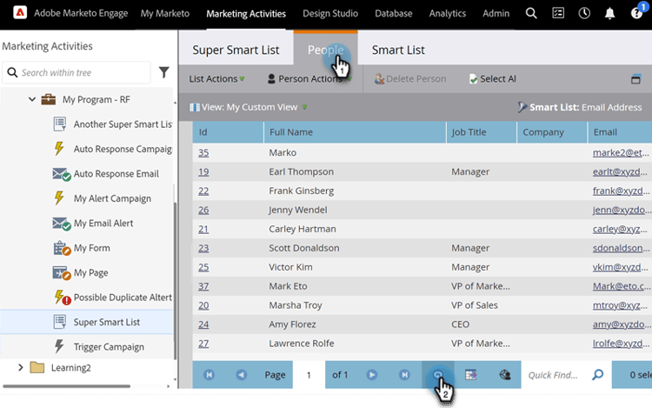The width and height of the screenshot is (652, 408).
Task: Open the View: My Custom View dropdown
Action: 249,107
